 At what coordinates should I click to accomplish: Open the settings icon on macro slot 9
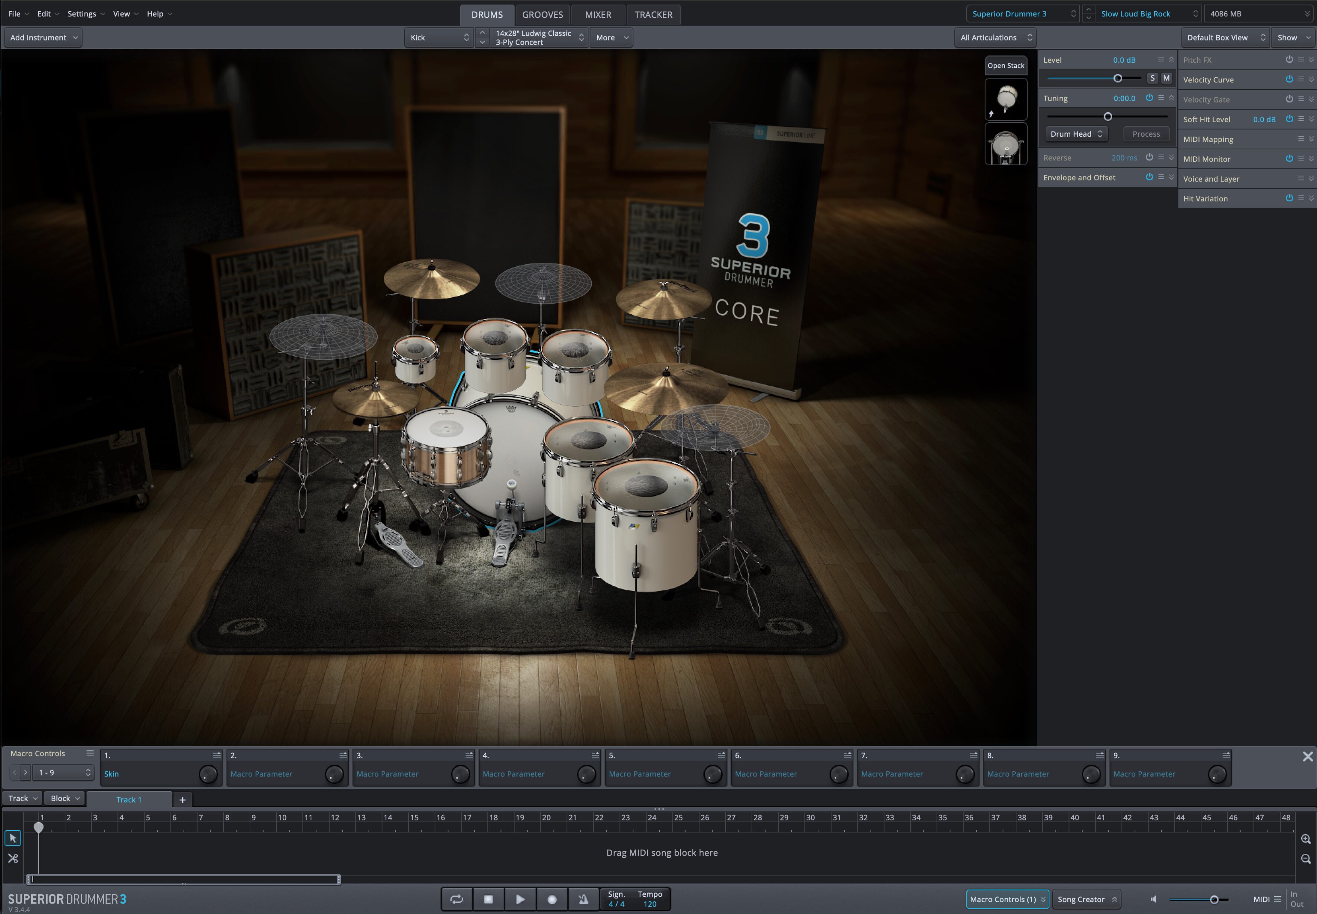click(x=1226, y=755)
